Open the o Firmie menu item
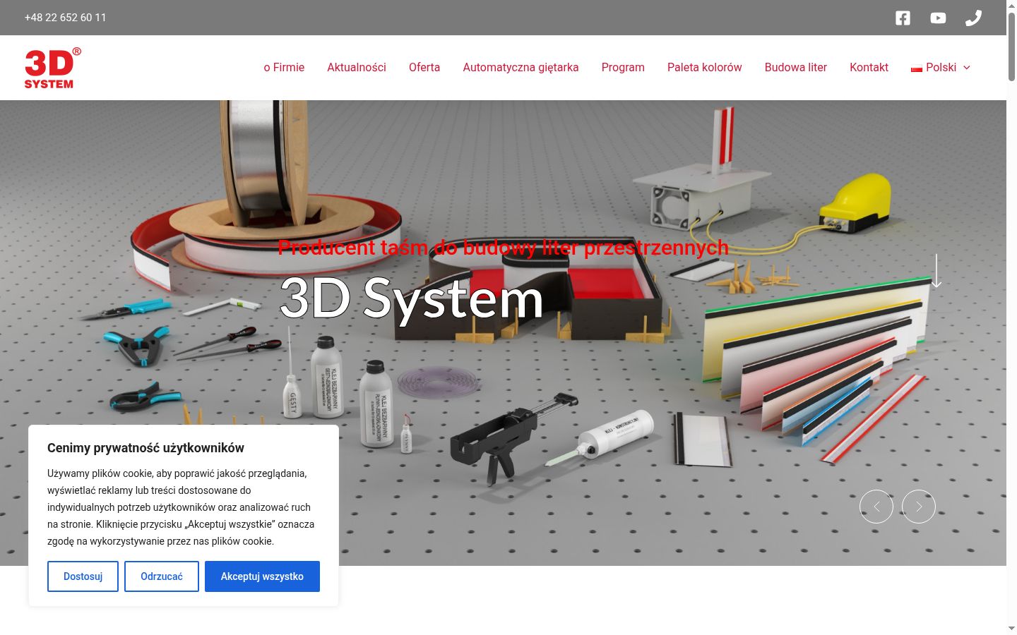This screenshot has width=1017, height=635. point(284,68)
